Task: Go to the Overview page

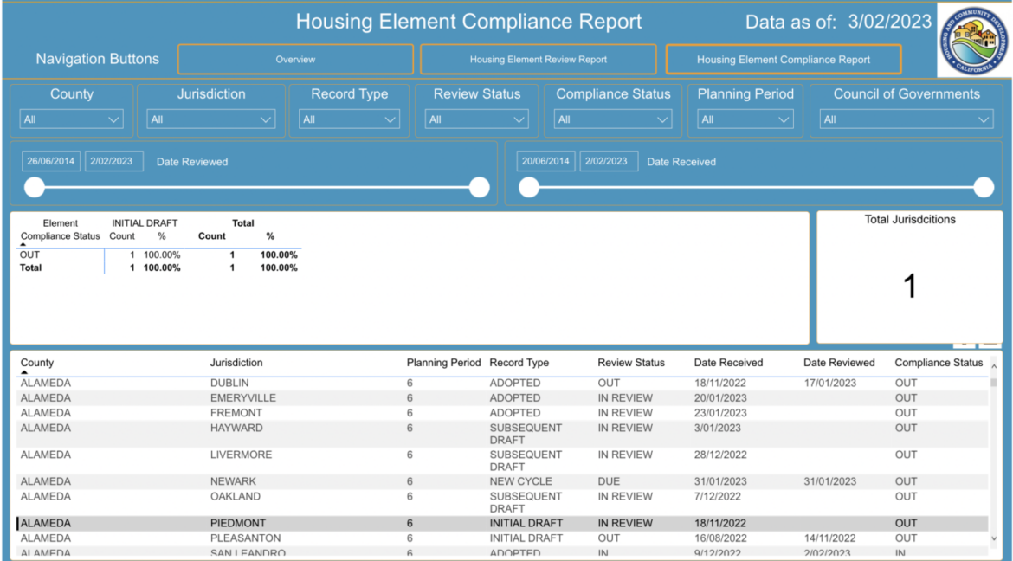Action: coord(295,60)
